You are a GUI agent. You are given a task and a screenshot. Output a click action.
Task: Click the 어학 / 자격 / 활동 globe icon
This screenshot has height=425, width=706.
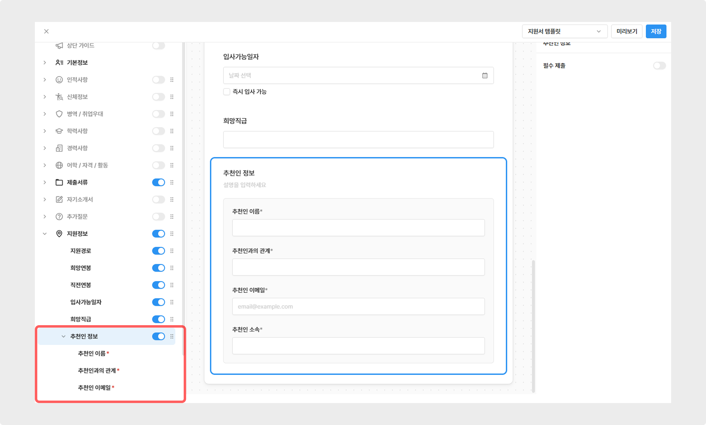tap(59, 165)
